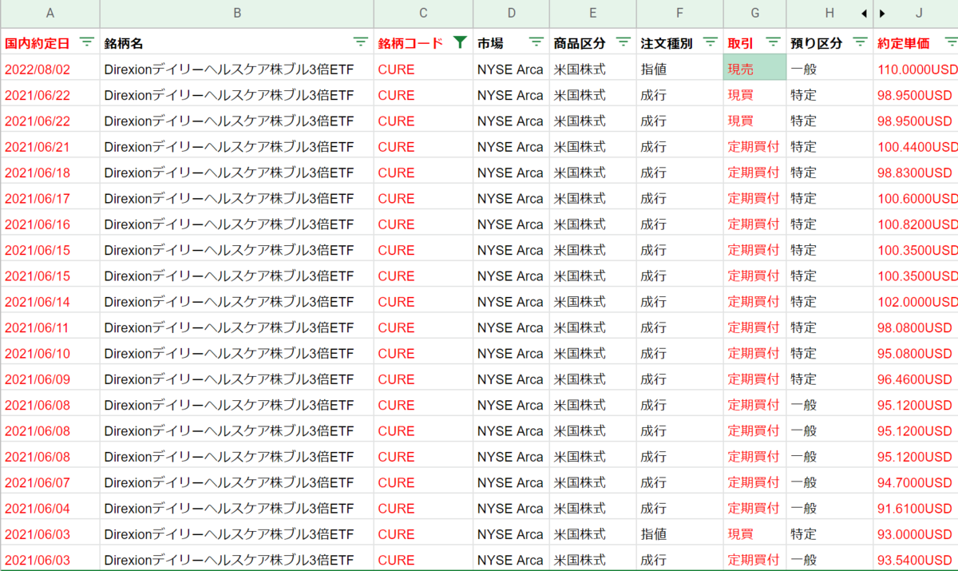Open the filter on 商品区分 header

[623, 42]
